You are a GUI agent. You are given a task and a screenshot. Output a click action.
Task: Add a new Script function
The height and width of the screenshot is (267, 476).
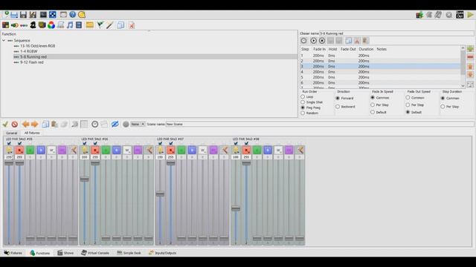(60, 25)
